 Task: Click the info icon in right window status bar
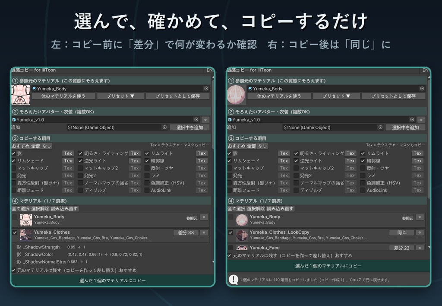(234, 280)
